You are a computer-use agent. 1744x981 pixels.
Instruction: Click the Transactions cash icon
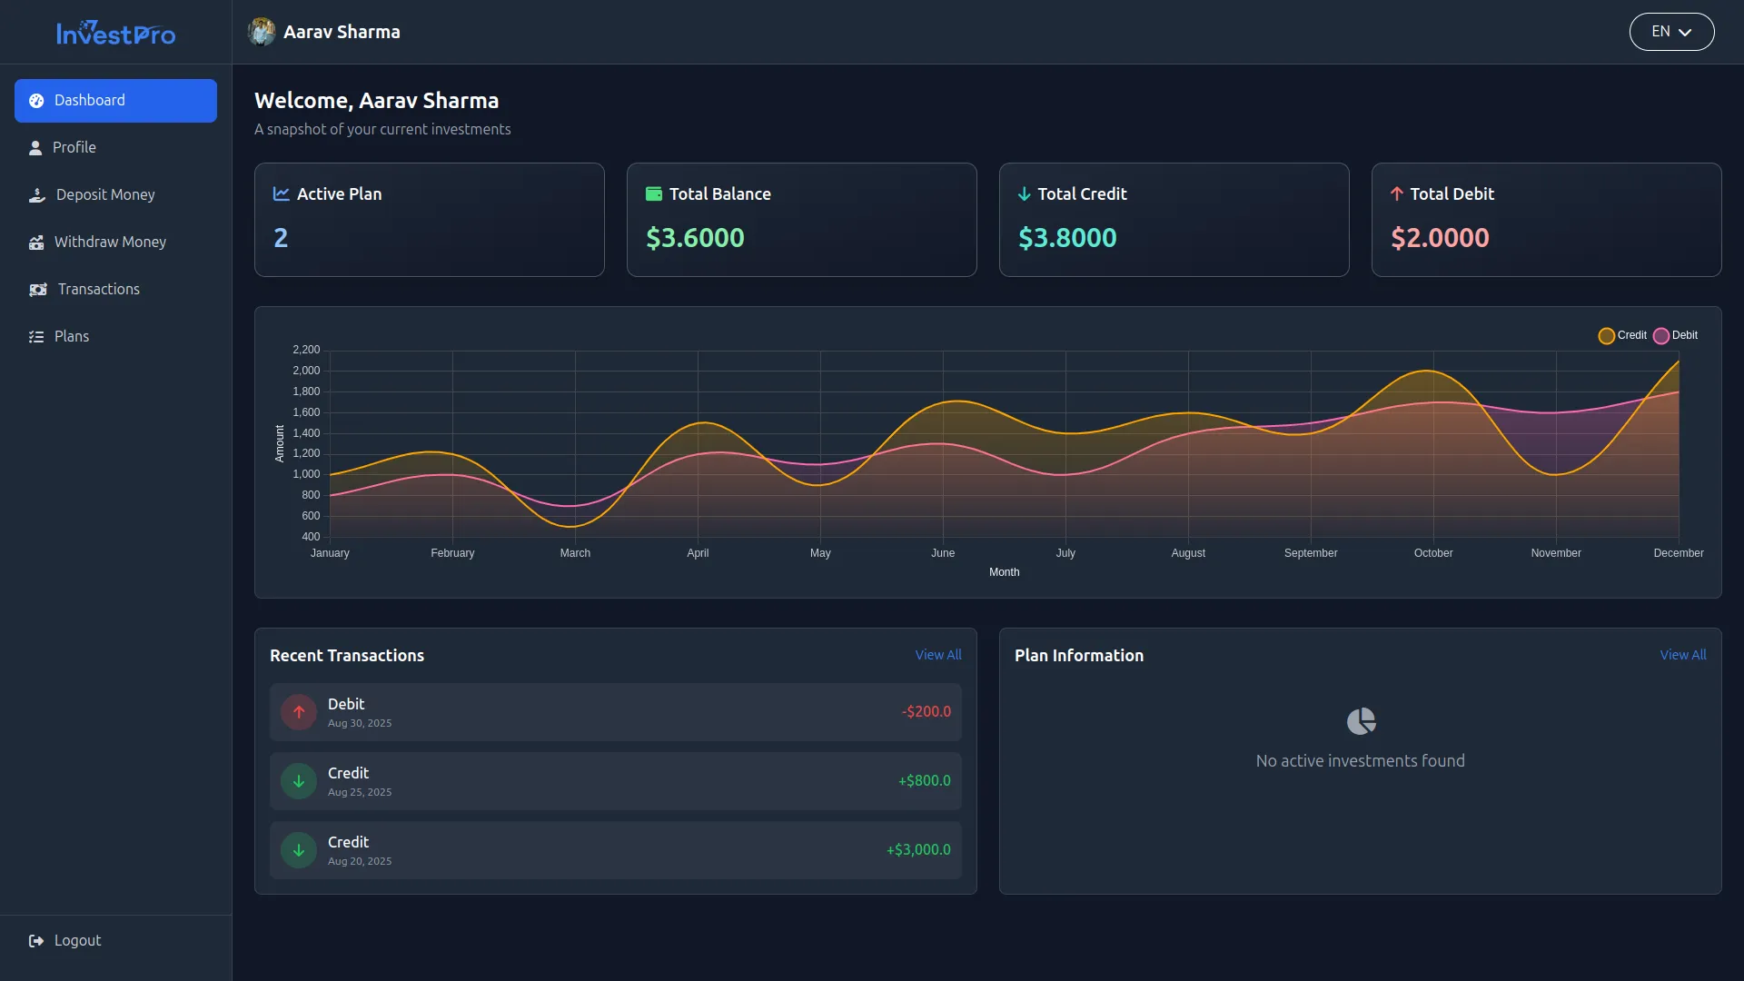[x=37, y=290]
